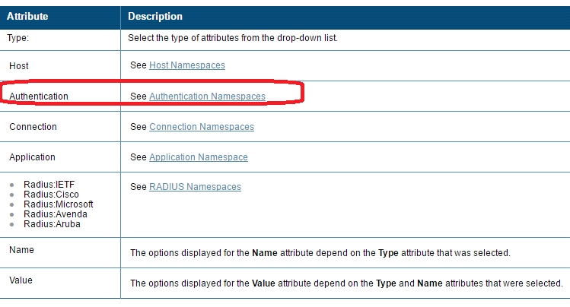
Task: Click the Name attribute cell
Action: pyautogui.click(x=21, y=249)
